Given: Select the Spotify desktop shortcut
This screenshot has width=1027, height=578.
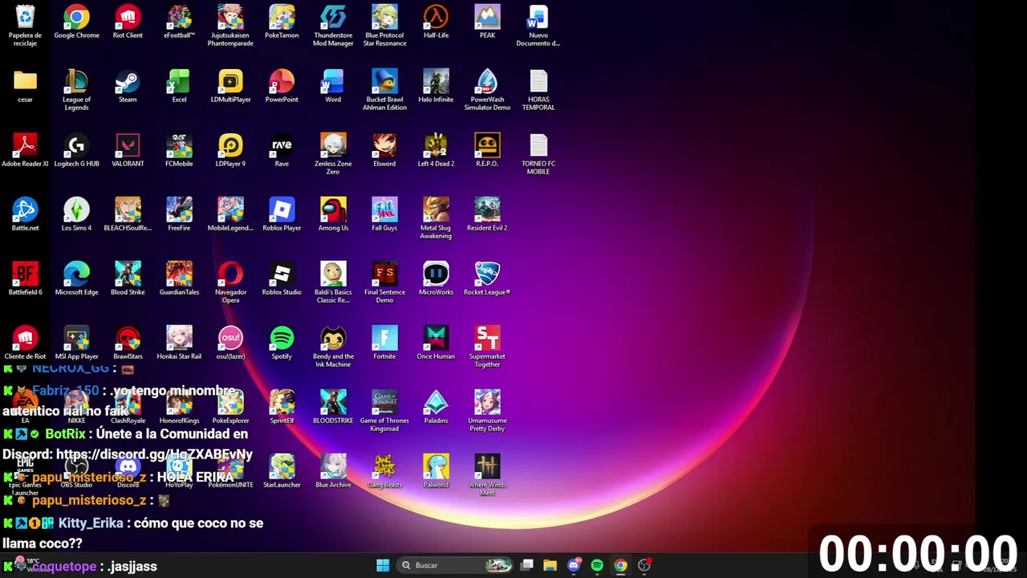Looking at the screenshot, I should click(282, 344).
